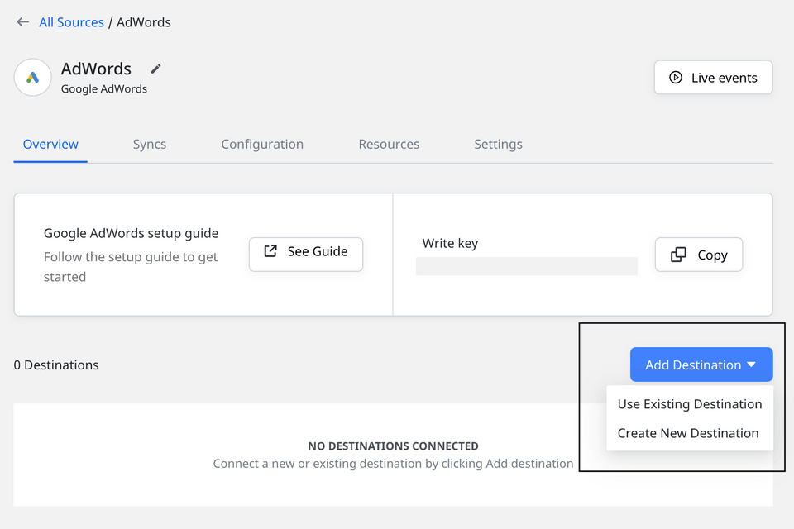Copy the write key
794x529 pixels.
click(x=699, y=255)
